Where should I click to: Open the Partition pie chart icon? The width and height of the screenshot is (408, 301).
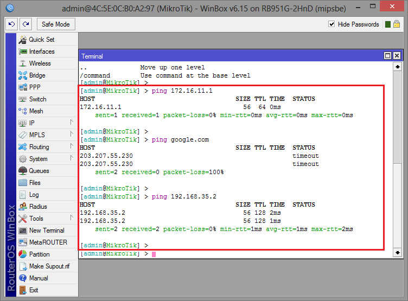click(23, 254)
